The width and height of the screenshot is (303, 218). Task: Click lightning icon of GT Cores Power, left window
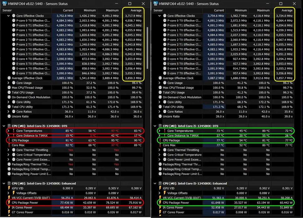9,212
